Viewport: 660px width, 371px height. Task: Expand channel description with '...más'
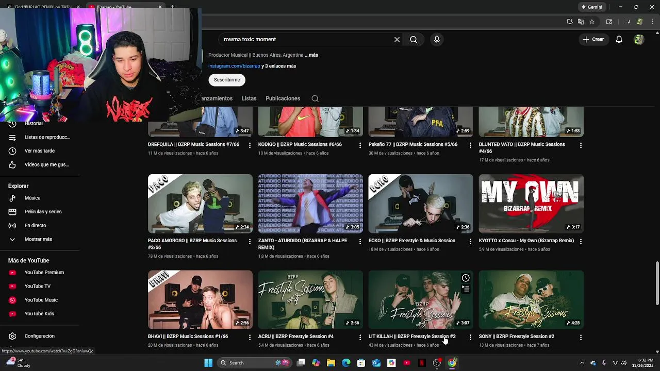pyautogui.click(x=311, y=55)
